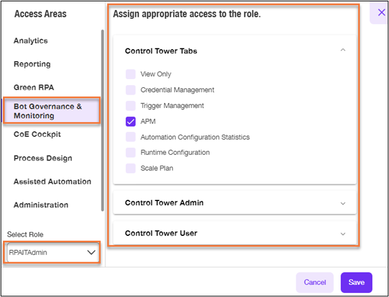
Task: Go to CoE Cockpit access area
Action: tap(37, 134)
